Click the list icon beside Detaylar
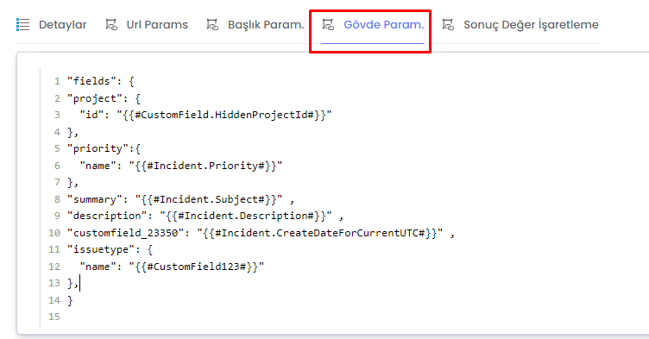 pyautogui.click(x=22, y=25)
